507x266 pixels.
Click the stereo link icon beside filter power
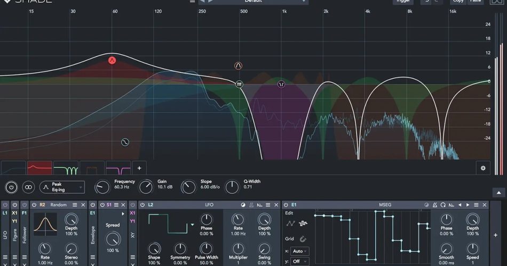(28, 187)
